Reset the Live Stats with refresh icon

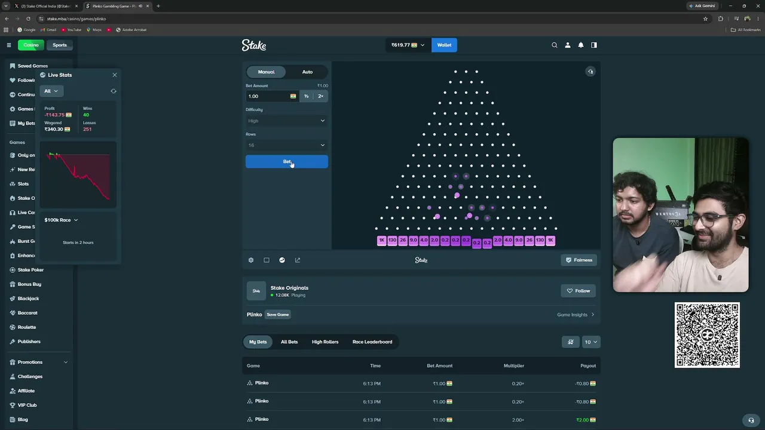click(114, 91)
